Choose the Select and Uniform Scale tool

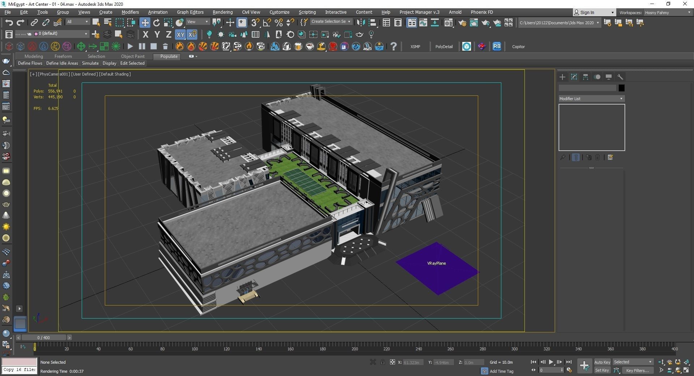[x=168, y=23]
